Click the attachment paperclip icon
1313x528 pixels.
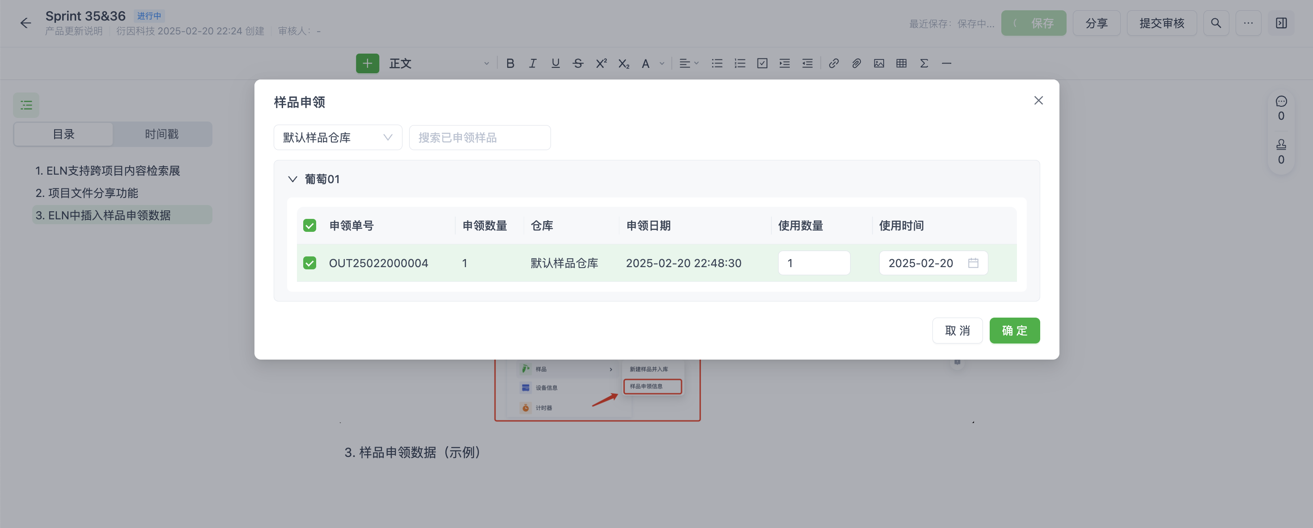pos(856,63)
